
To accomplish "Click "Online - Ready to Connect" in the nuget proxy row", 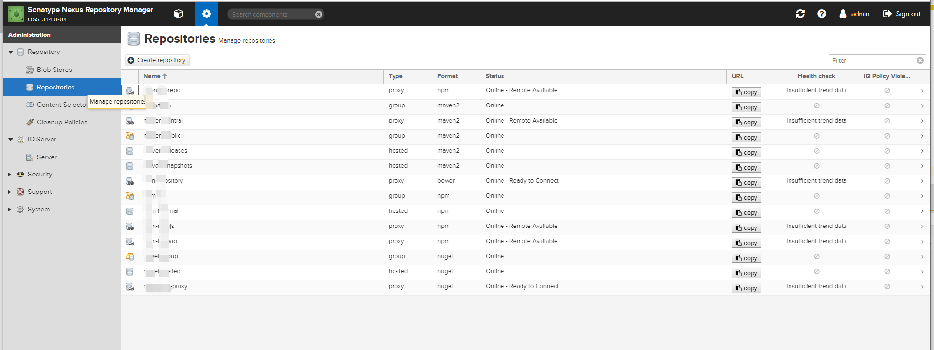I will (522, 286).
